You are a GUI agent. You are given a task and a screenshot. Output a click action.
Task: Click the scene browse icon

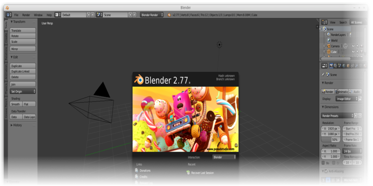[x=99, y=15]
